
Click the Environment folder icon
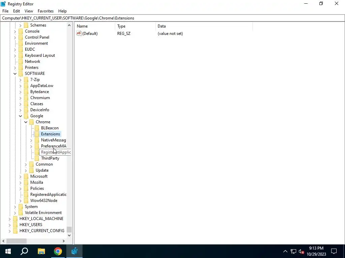coord(21,43)
